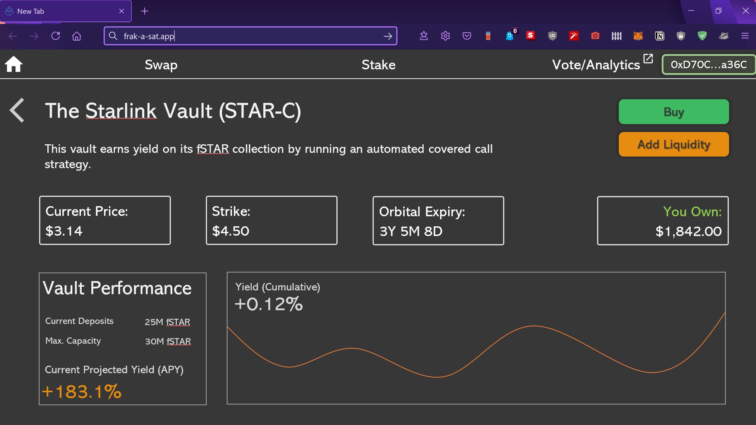Open the Vote/Analytics section
Viewport: 756px width, 425px height.
point(596,65)
